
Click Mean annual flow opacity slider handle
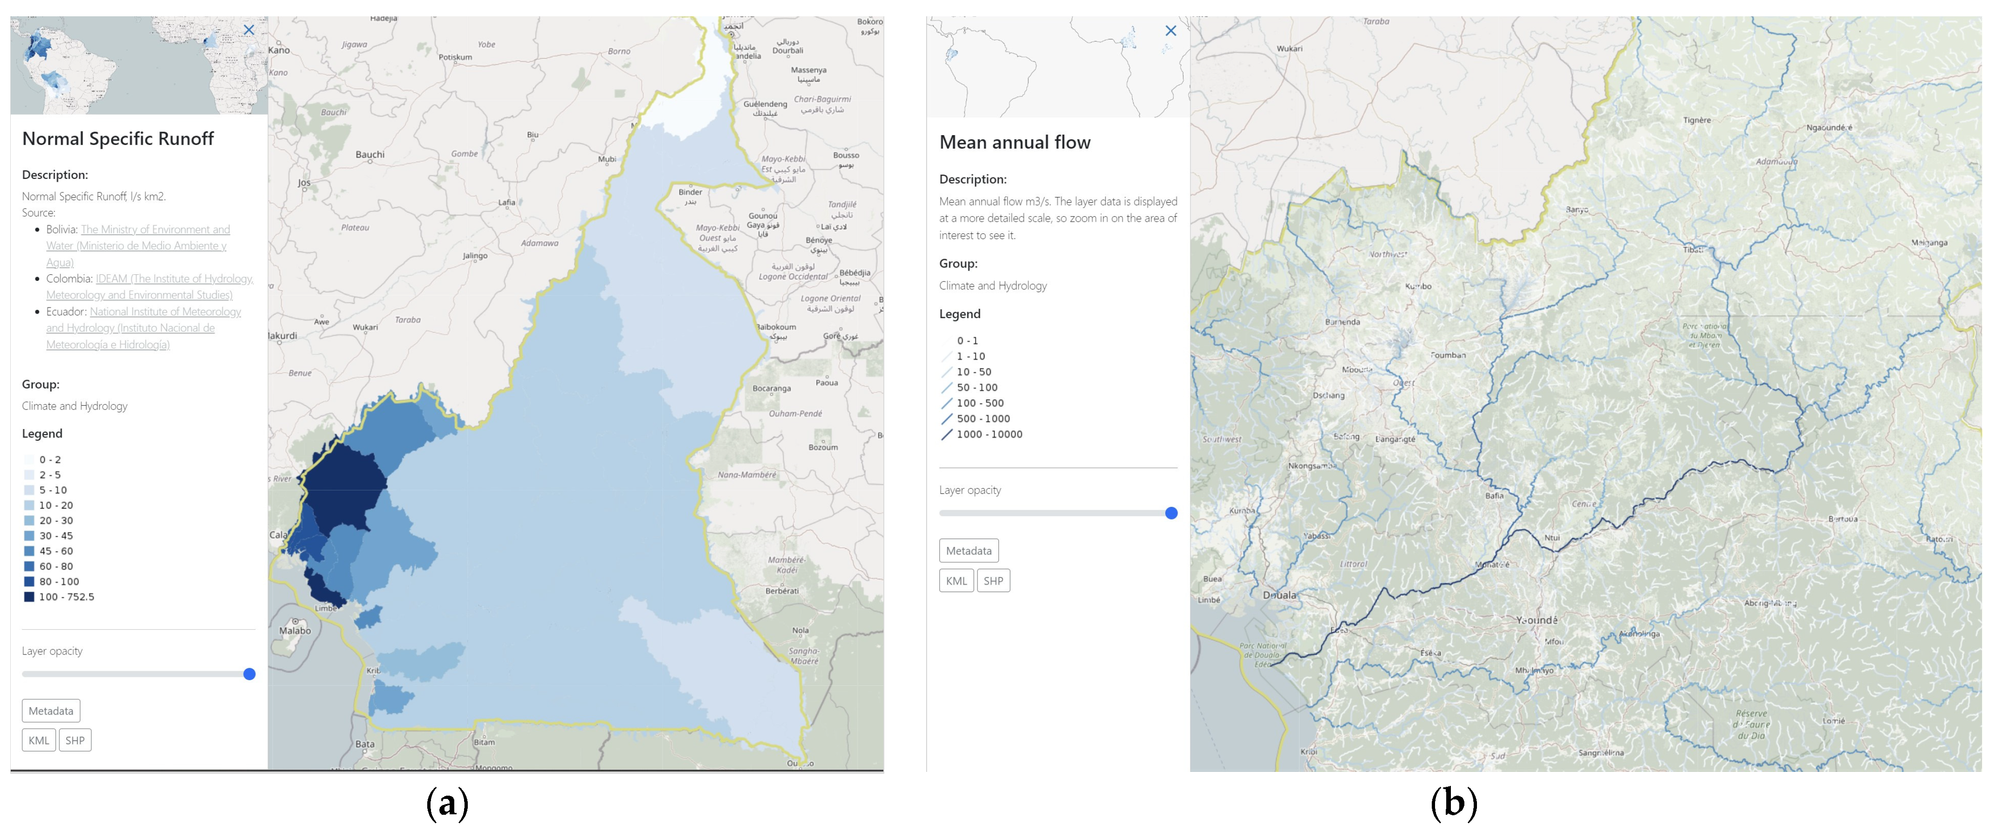point(1171,514)
